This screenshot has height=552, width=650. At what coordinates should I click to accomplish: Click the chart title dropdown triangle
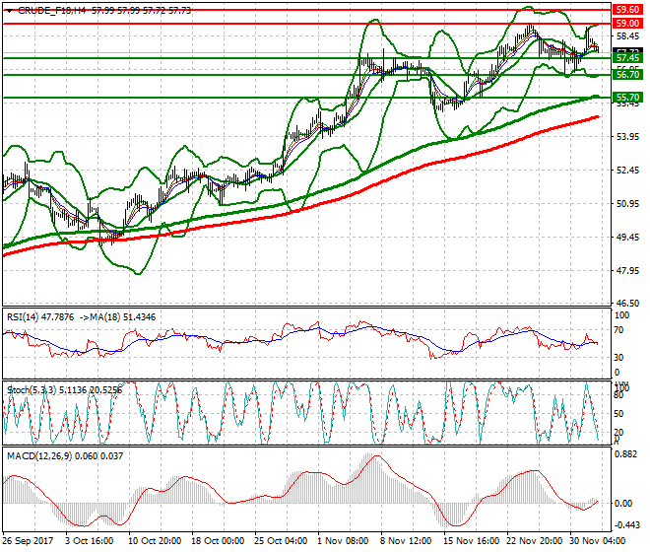pyautogui.click(x=10, y=11)
